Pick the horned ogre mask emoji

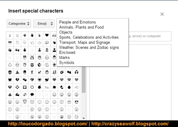click(x=32, y=65)
